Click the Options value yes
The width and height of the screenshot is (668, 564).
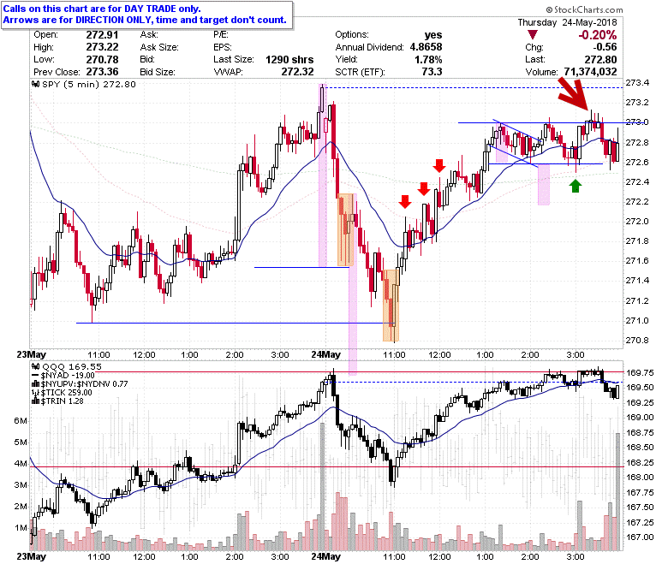pos(433,35)
